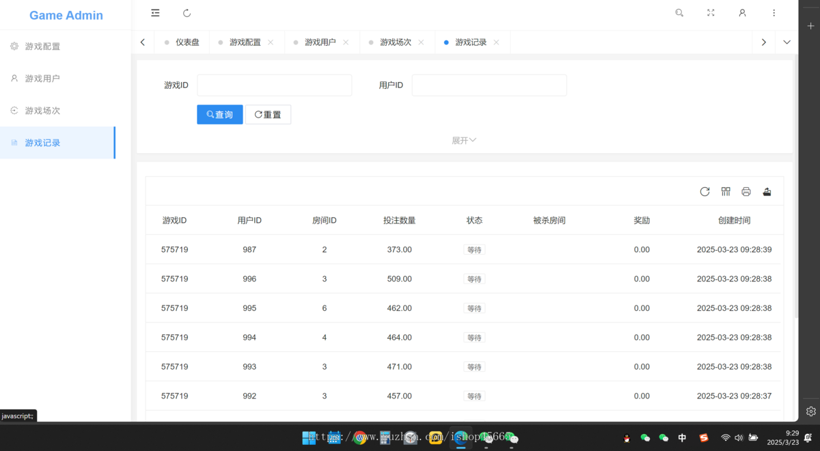Open the Windows Start button

(310, 437)
